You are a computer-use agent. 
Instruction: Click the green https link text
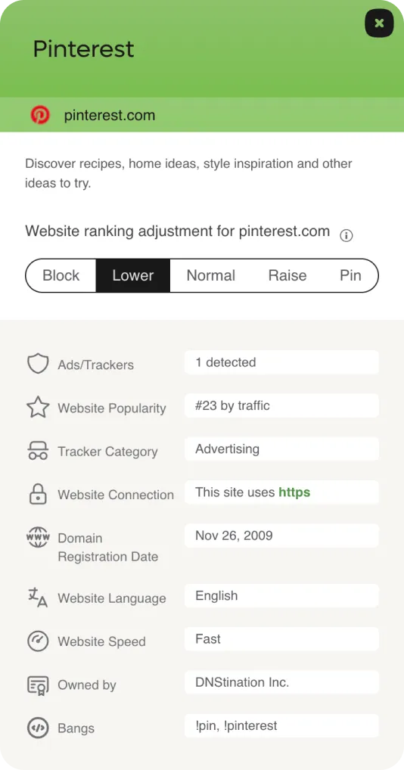[294, 492]
